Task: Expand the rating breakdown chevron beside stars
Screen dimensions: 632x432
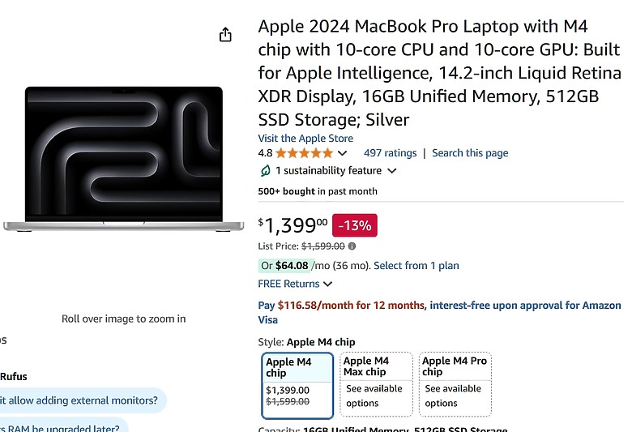Action: pos(342,153)
